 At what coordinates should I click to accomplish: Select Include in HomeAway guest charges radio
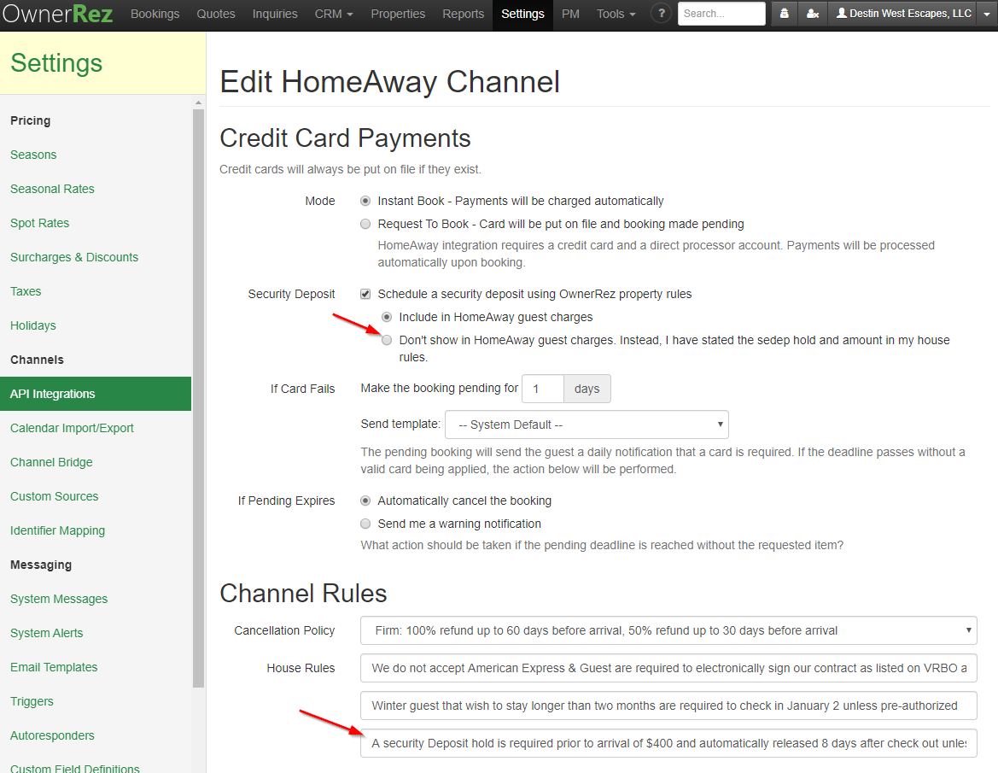[x=387, y=317]
